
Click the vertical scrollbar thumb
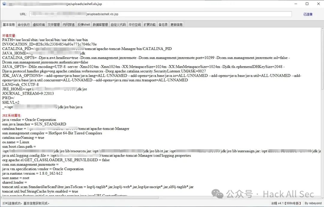click(x=322, y=60)
